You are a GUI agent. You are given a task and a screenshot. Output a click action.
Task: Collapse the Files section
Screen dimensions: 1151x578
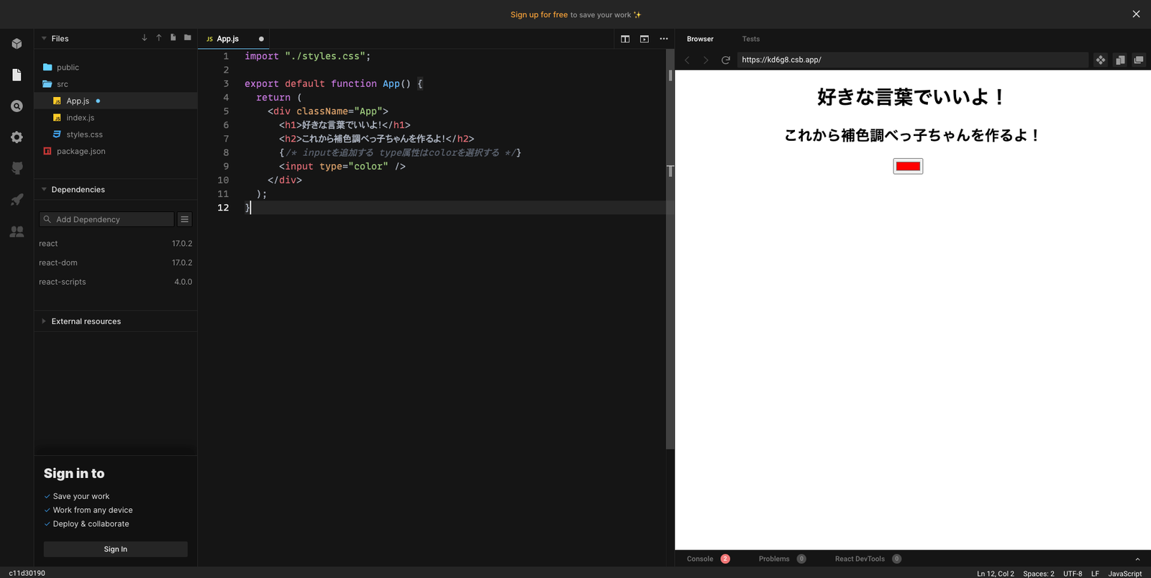click(44, 39)
